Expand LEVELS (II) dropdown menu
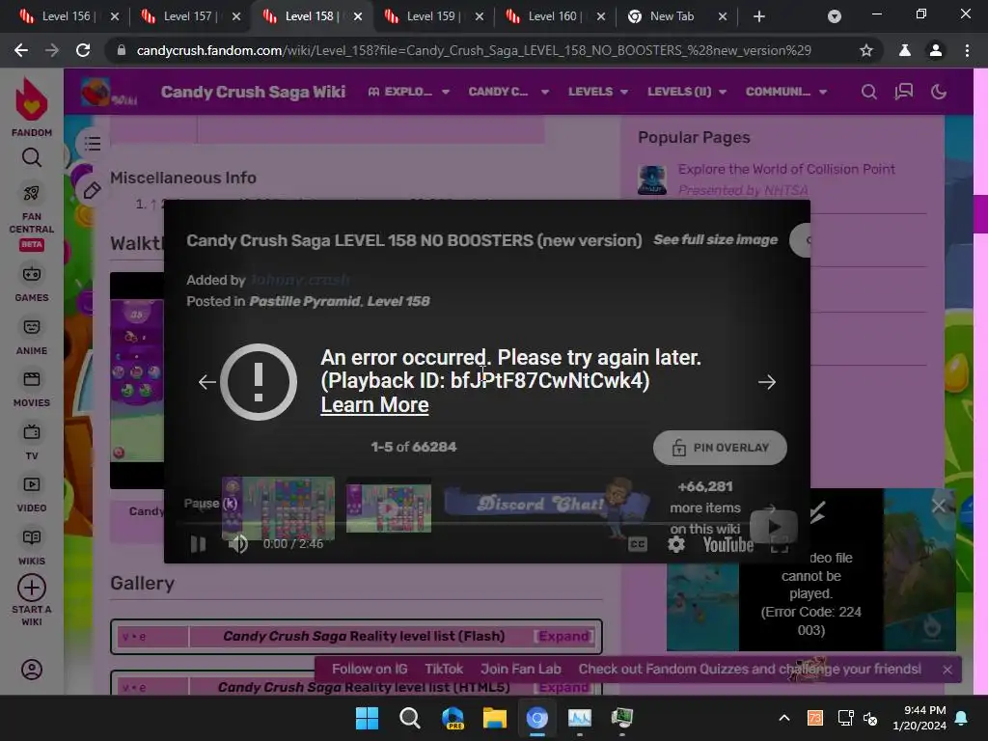The height and width of the screenshot is (741, 988). pos(687,92)
